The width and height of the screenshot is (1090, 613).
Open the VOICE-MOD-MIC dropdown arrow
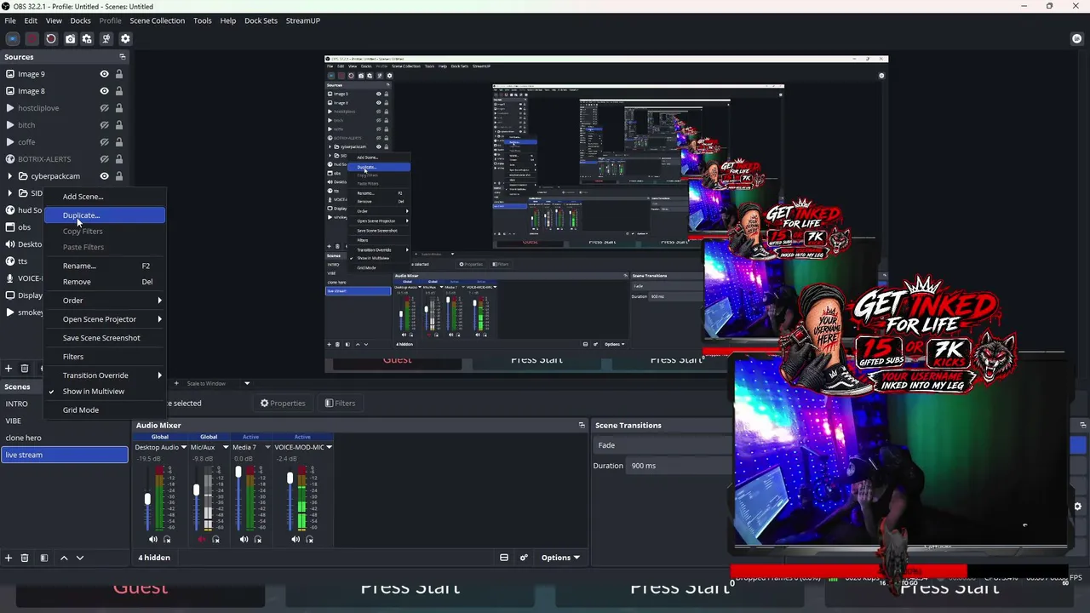pos(329,447)
